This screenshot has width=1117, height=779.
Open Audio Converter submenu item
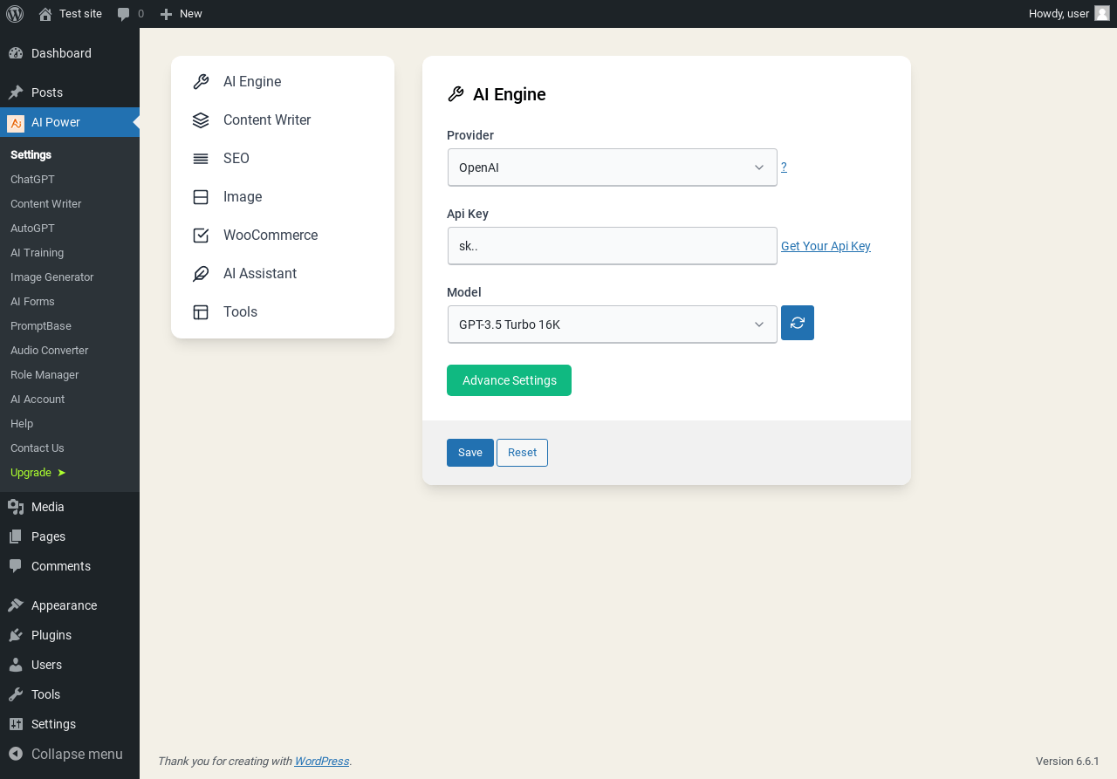click(70, 350)
